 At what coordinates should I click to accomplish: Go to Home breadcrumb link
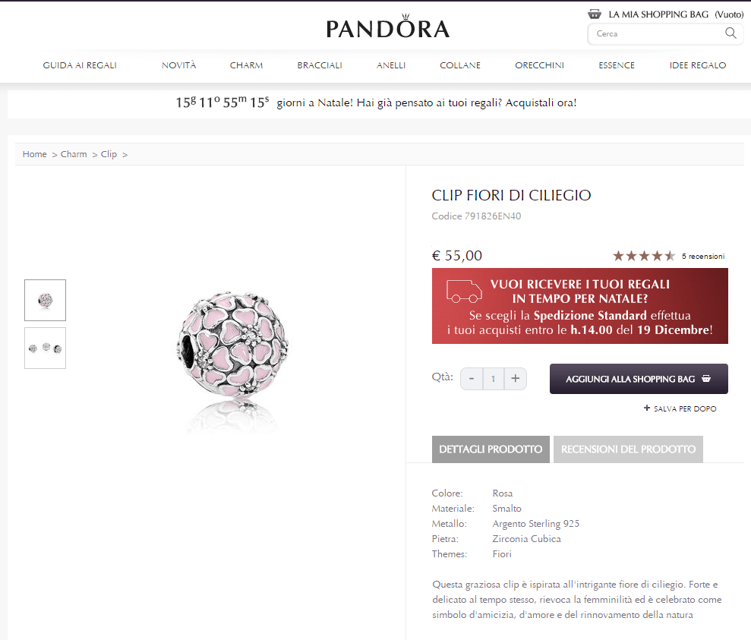[x=35, y=154]
